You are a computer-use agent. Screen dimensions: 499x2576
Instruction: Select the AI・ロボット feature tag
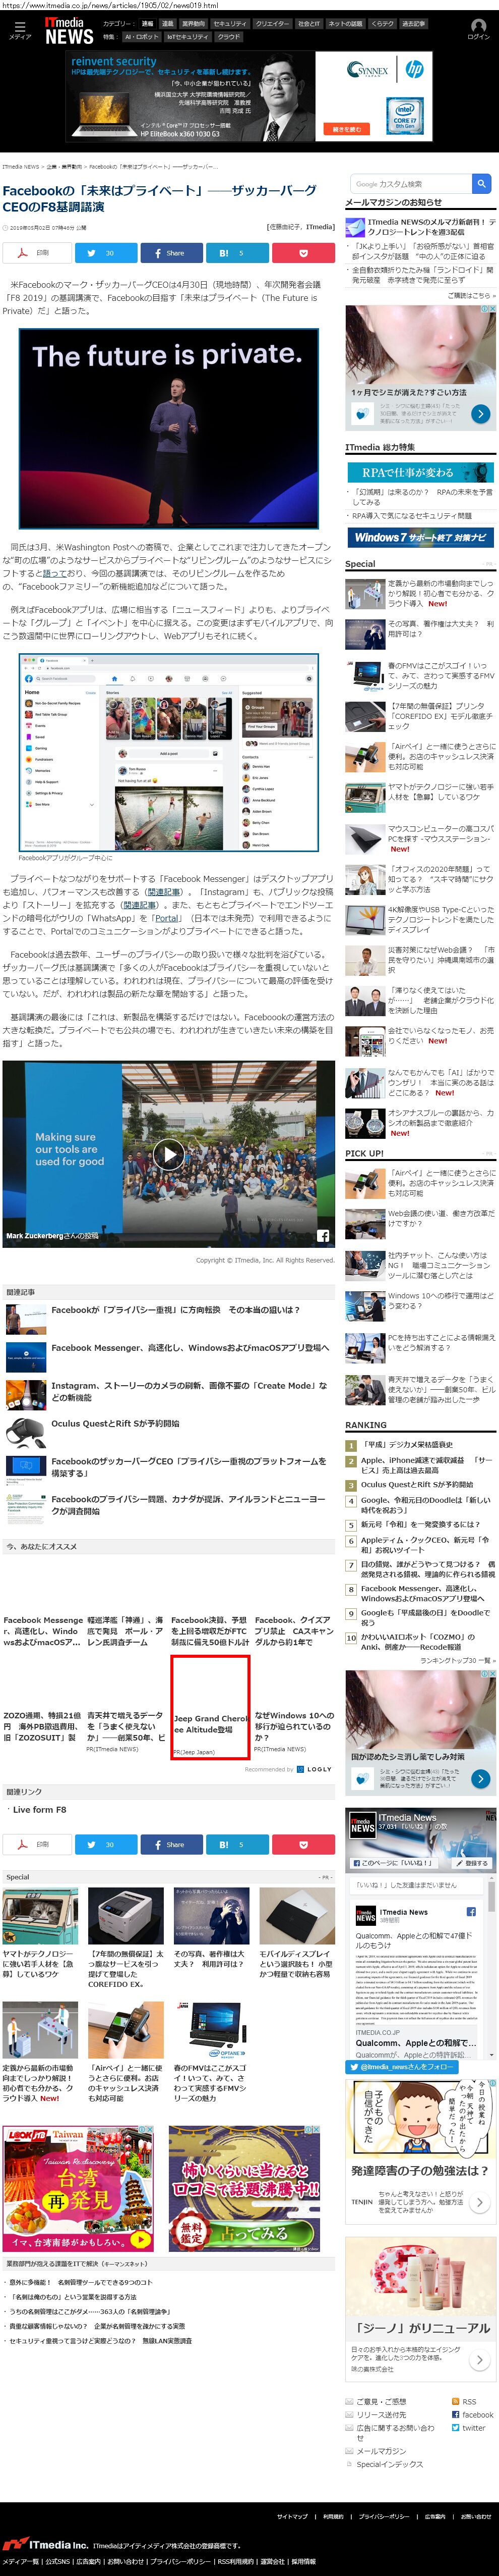[141, 37]
